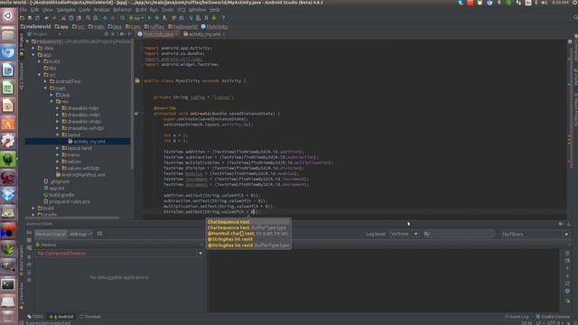
Task: Click the green DDMS icon beside ADB logs
Action: point(99,234)
